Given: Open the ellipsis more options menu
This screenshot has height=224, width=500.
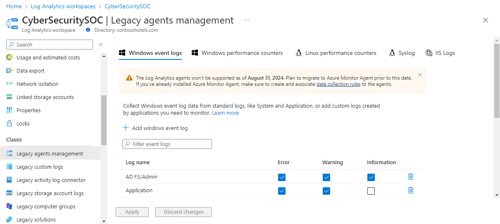Looking at the screenshot, I should (x=247, y=20).
